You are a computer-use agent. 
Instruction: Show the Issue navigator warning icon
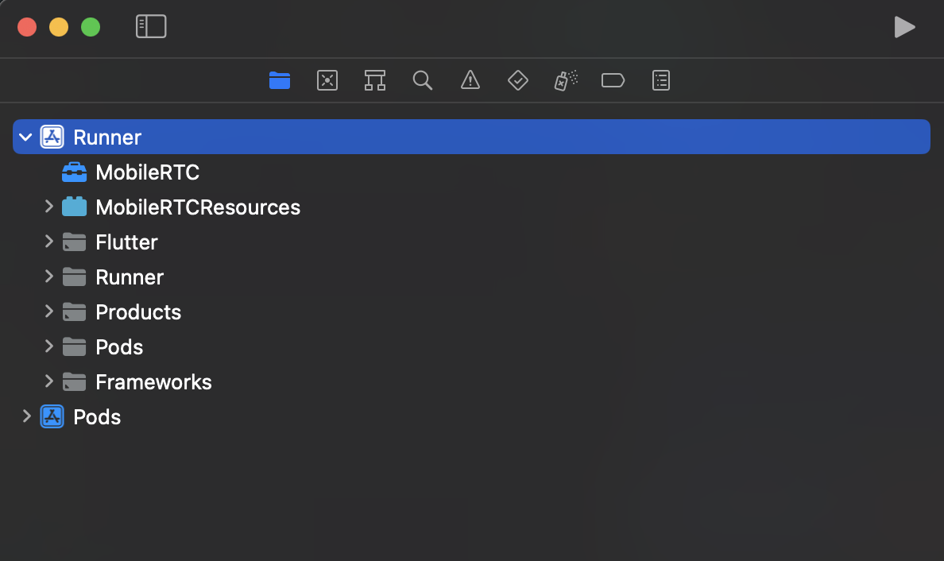click(x=470, y=80)
